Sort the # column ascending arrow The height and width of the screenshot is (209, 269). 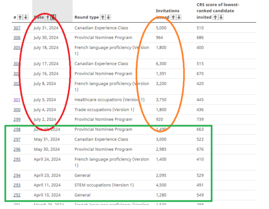coord(20,17)
